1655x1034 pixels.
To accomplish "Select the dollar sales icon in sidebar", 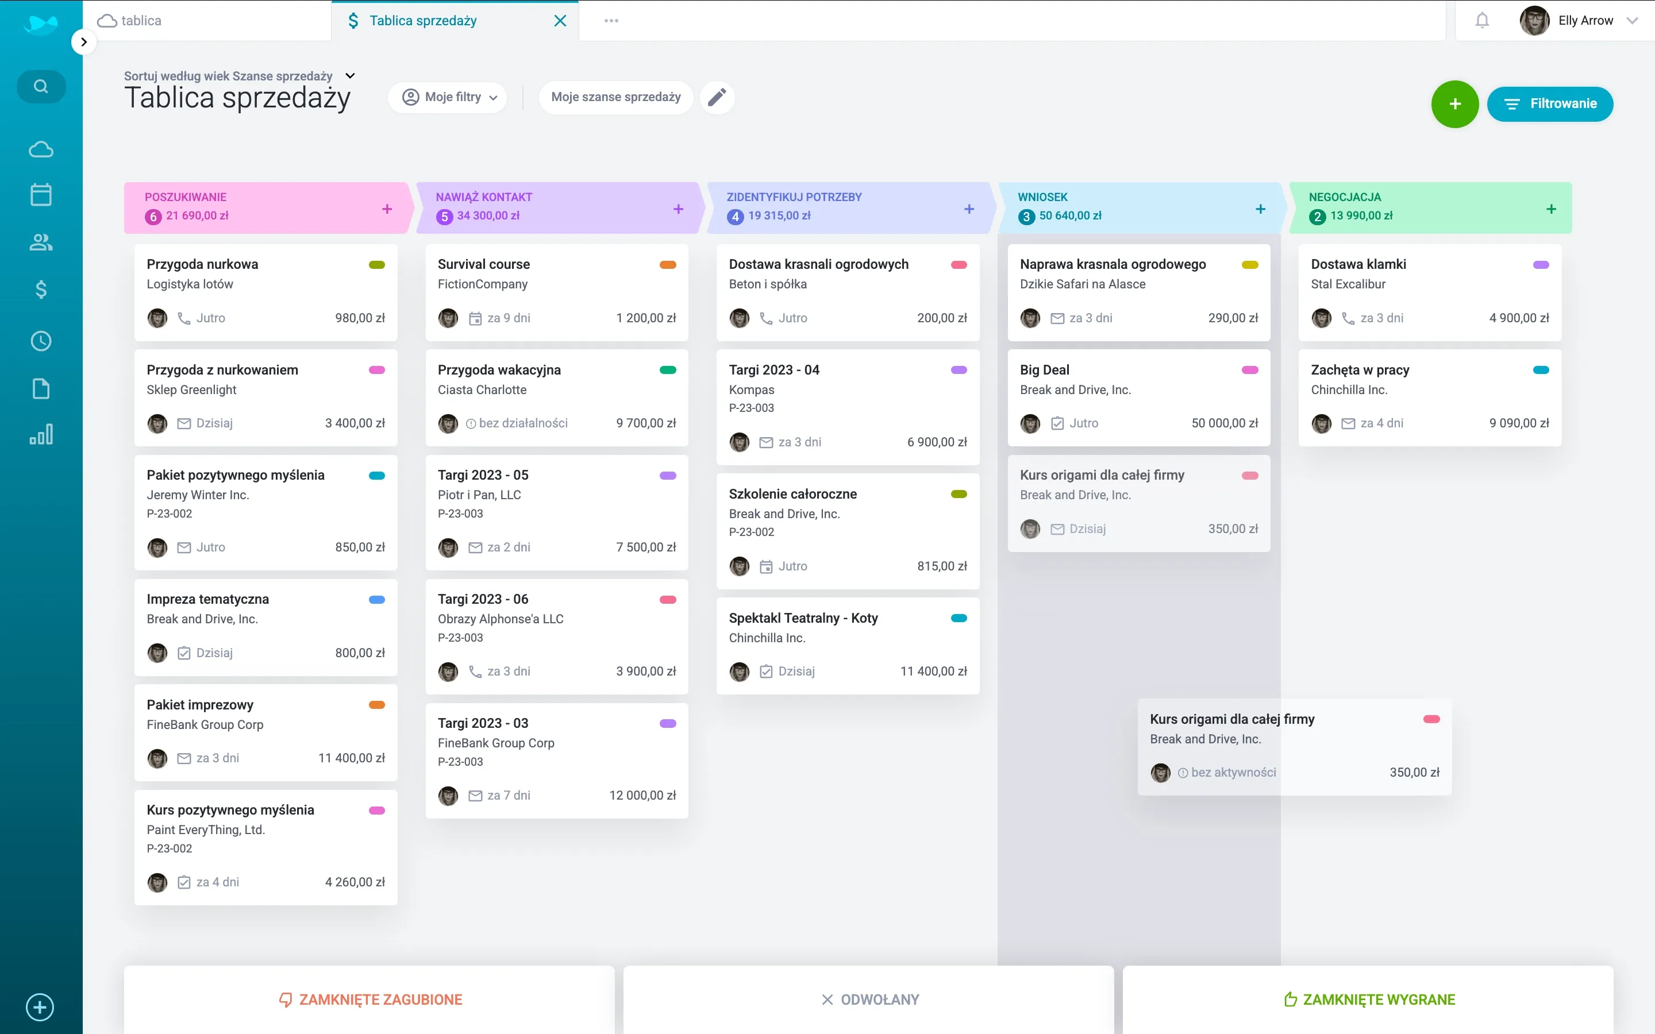I will 40,290.
